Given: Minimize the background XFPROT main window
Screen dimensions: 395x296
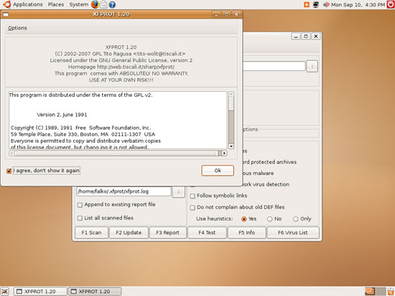Looking at the screenshot, I should coord(296,37).
